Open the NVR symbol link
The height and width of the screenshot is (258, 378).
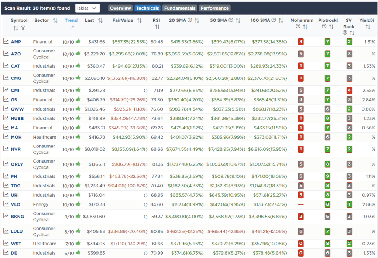[x=16, y=149]
